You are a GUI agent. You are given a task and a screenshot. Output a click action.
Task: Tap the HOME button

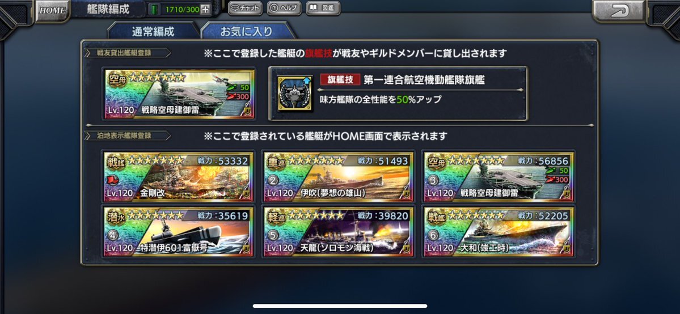(53, 10)
